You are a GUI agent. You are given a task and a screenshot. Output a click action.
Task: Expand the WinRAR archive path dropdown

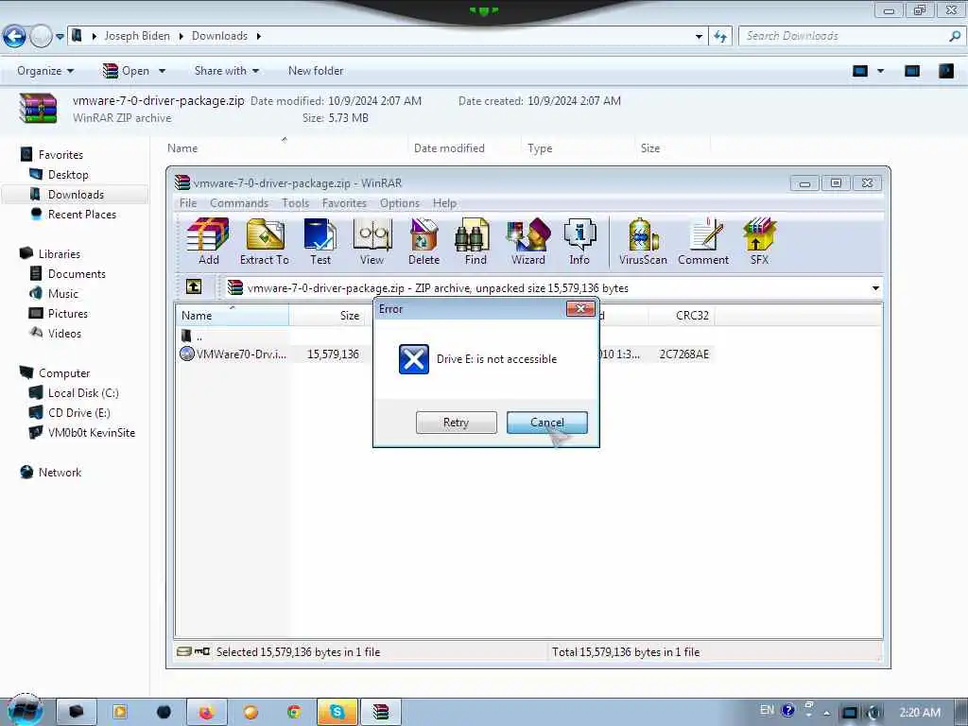(x=874, y=287)
